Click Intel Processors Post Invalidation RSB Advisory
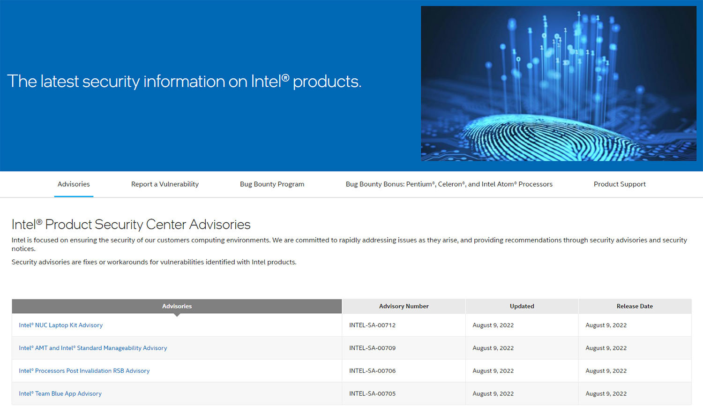 click(x=84, y=371)
